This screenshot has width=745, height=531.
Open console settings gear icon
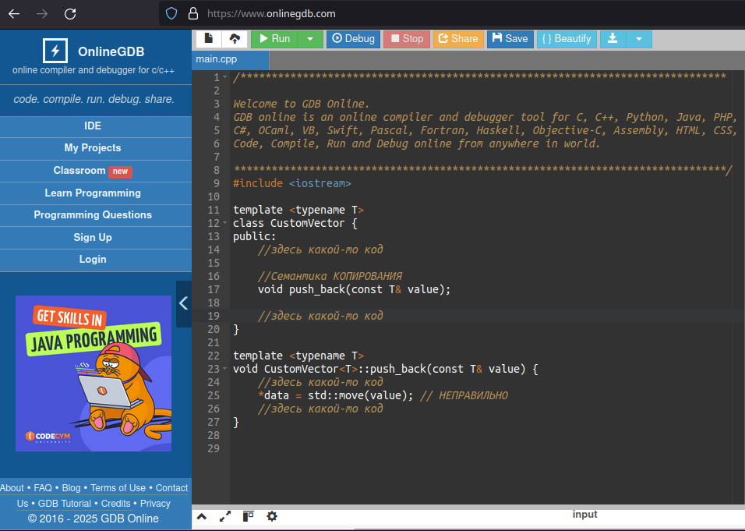click(272, 516)
